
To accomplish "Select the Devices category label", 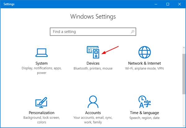I will pyautogui.click(x=93, y=63).
